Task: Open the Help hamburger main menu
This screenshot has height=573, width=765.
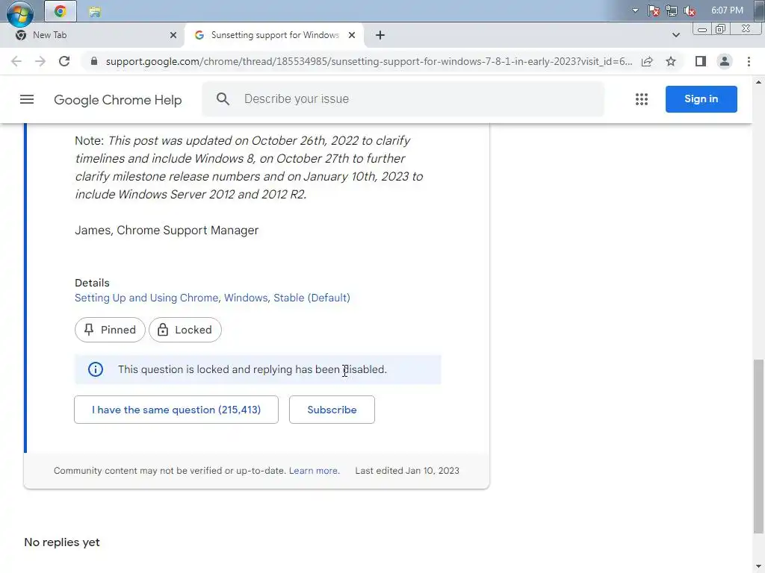Action: point(27,99)
